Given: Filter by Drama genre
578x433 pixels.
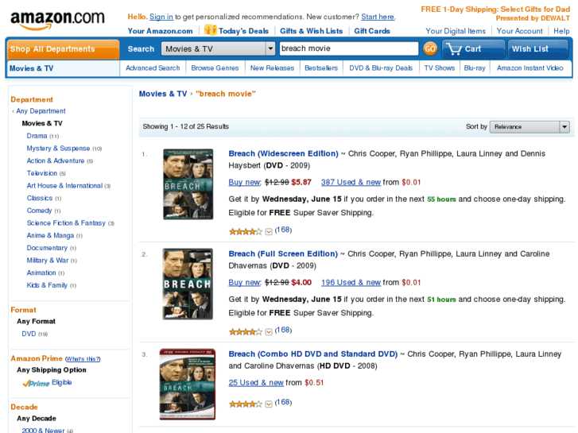Looking at the screenshot, I should (37, 136).
